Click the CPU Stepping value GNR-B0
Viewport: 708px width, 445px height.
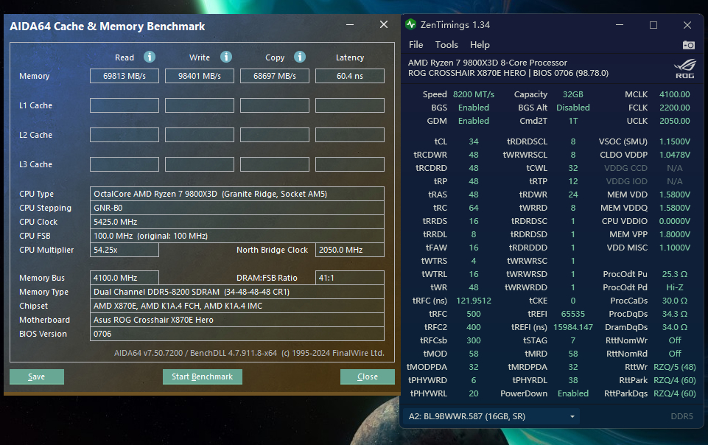point(237,208)
